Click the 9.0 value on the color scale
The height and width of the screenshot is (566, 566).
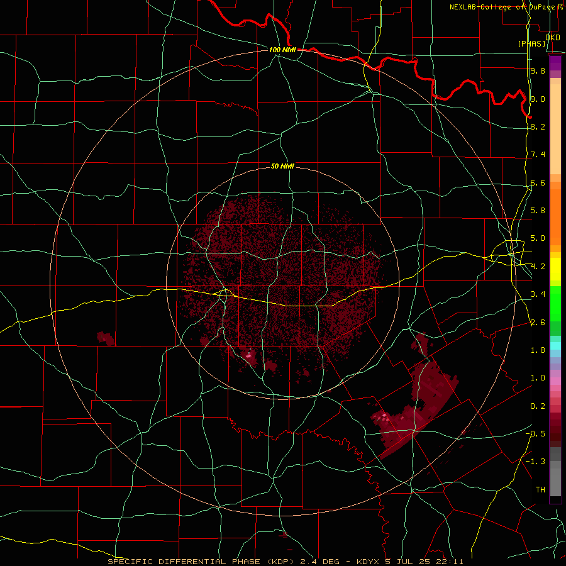pyautogui.click(x=538, y=99)
